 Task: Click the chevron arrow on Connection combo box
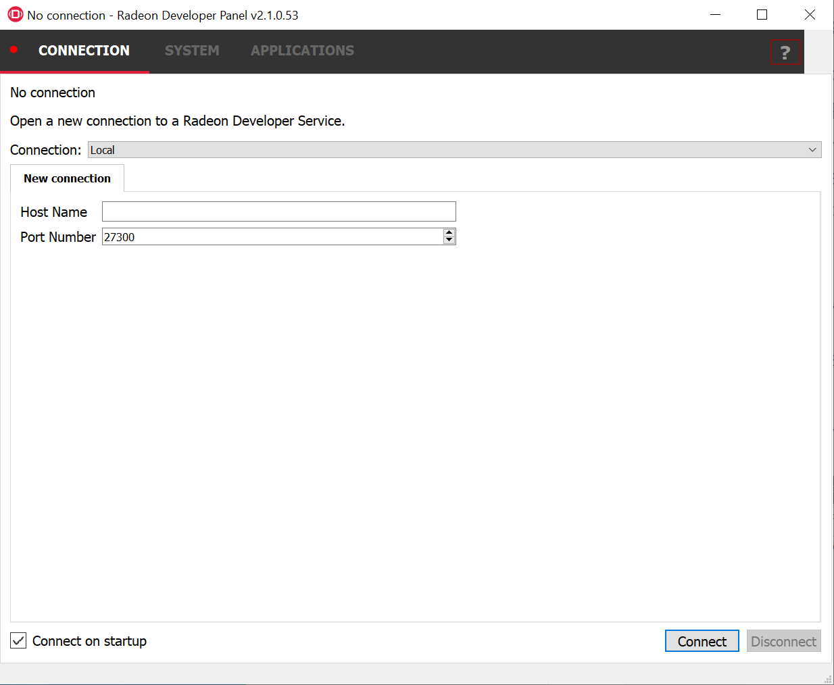coord(812,150)
